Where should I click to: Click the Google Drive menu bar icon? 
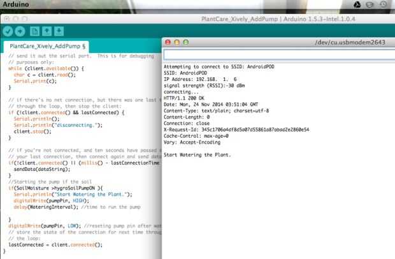click(357, 4)
